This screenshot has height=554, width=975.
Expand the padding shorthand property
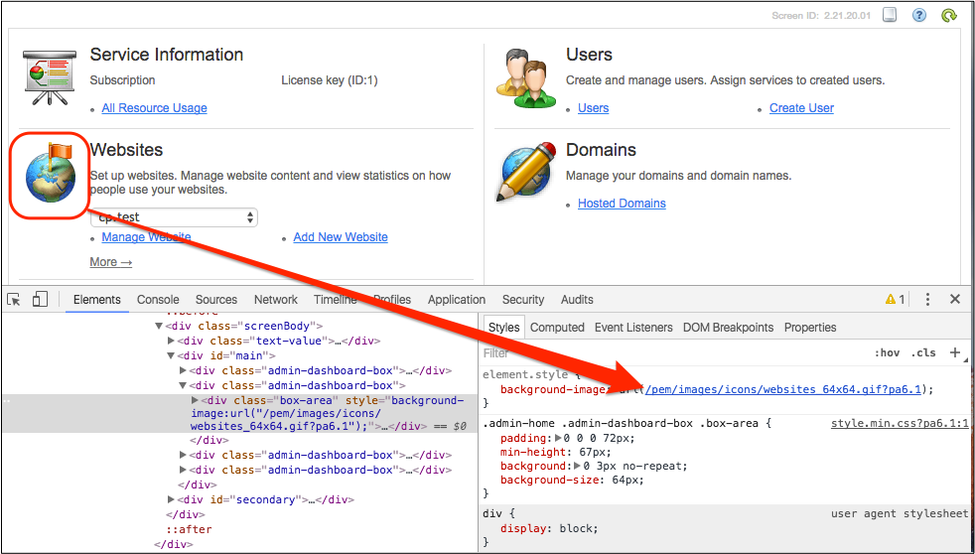557,439
